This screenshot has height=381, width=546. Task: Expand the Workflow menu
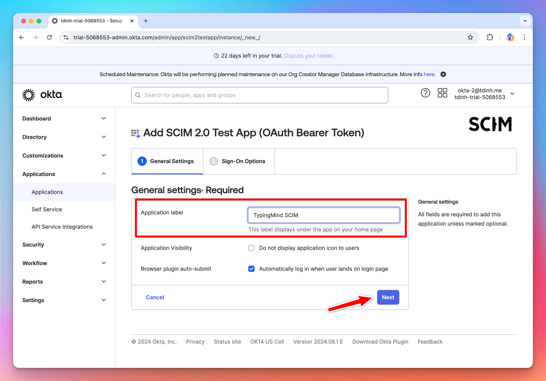click(x=64, y=263)
